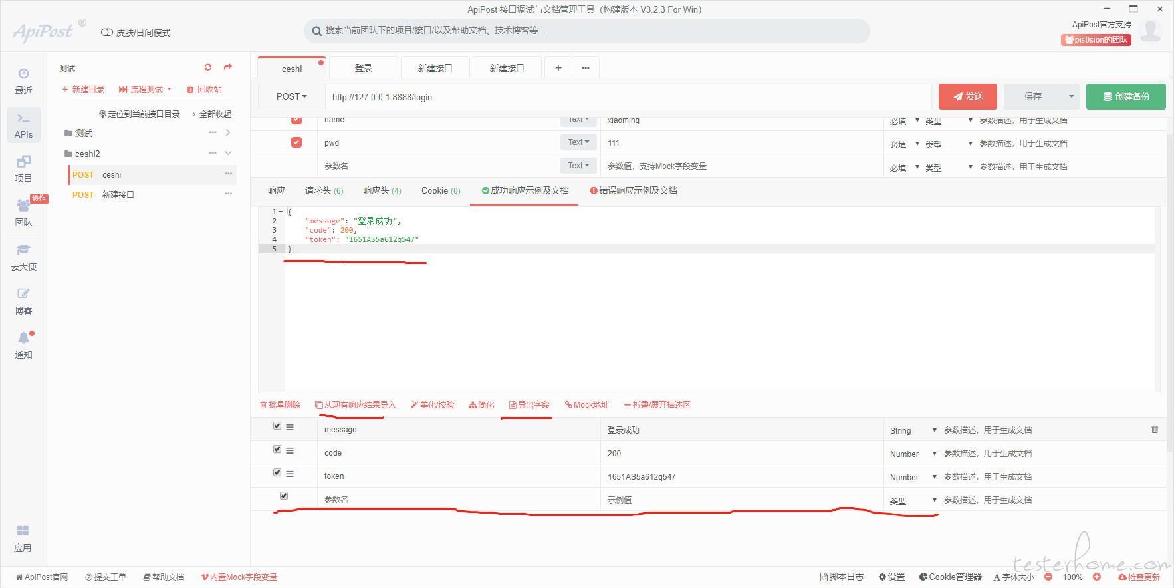Click the 创建备份 backup button
1174x588 pixels.
(x=1126, y=96)
